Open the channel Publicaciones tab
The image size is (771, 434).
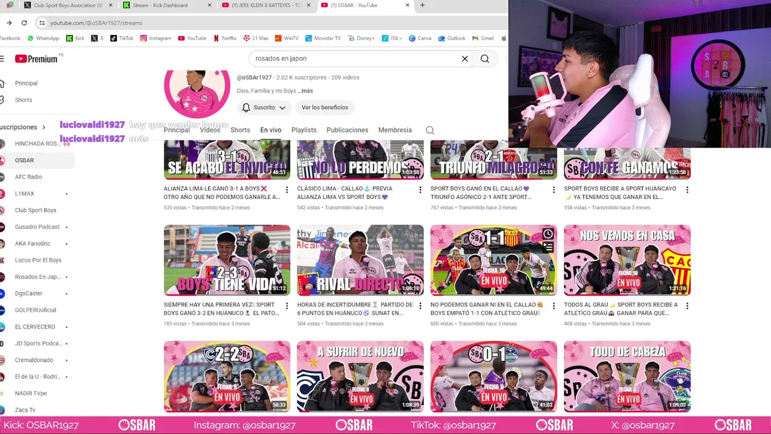tap(347, 130)
